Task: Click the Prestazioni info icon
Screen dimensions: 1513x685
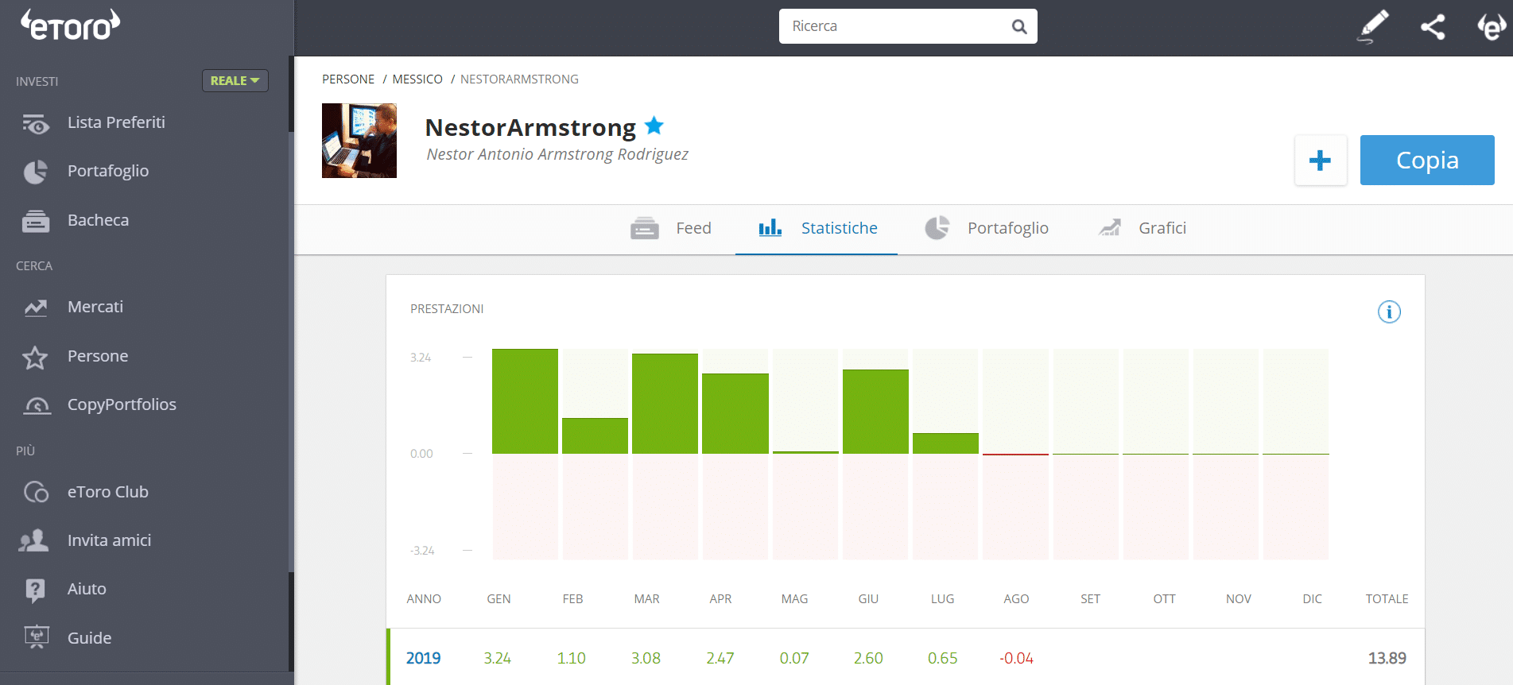Action: (1389, 312)
